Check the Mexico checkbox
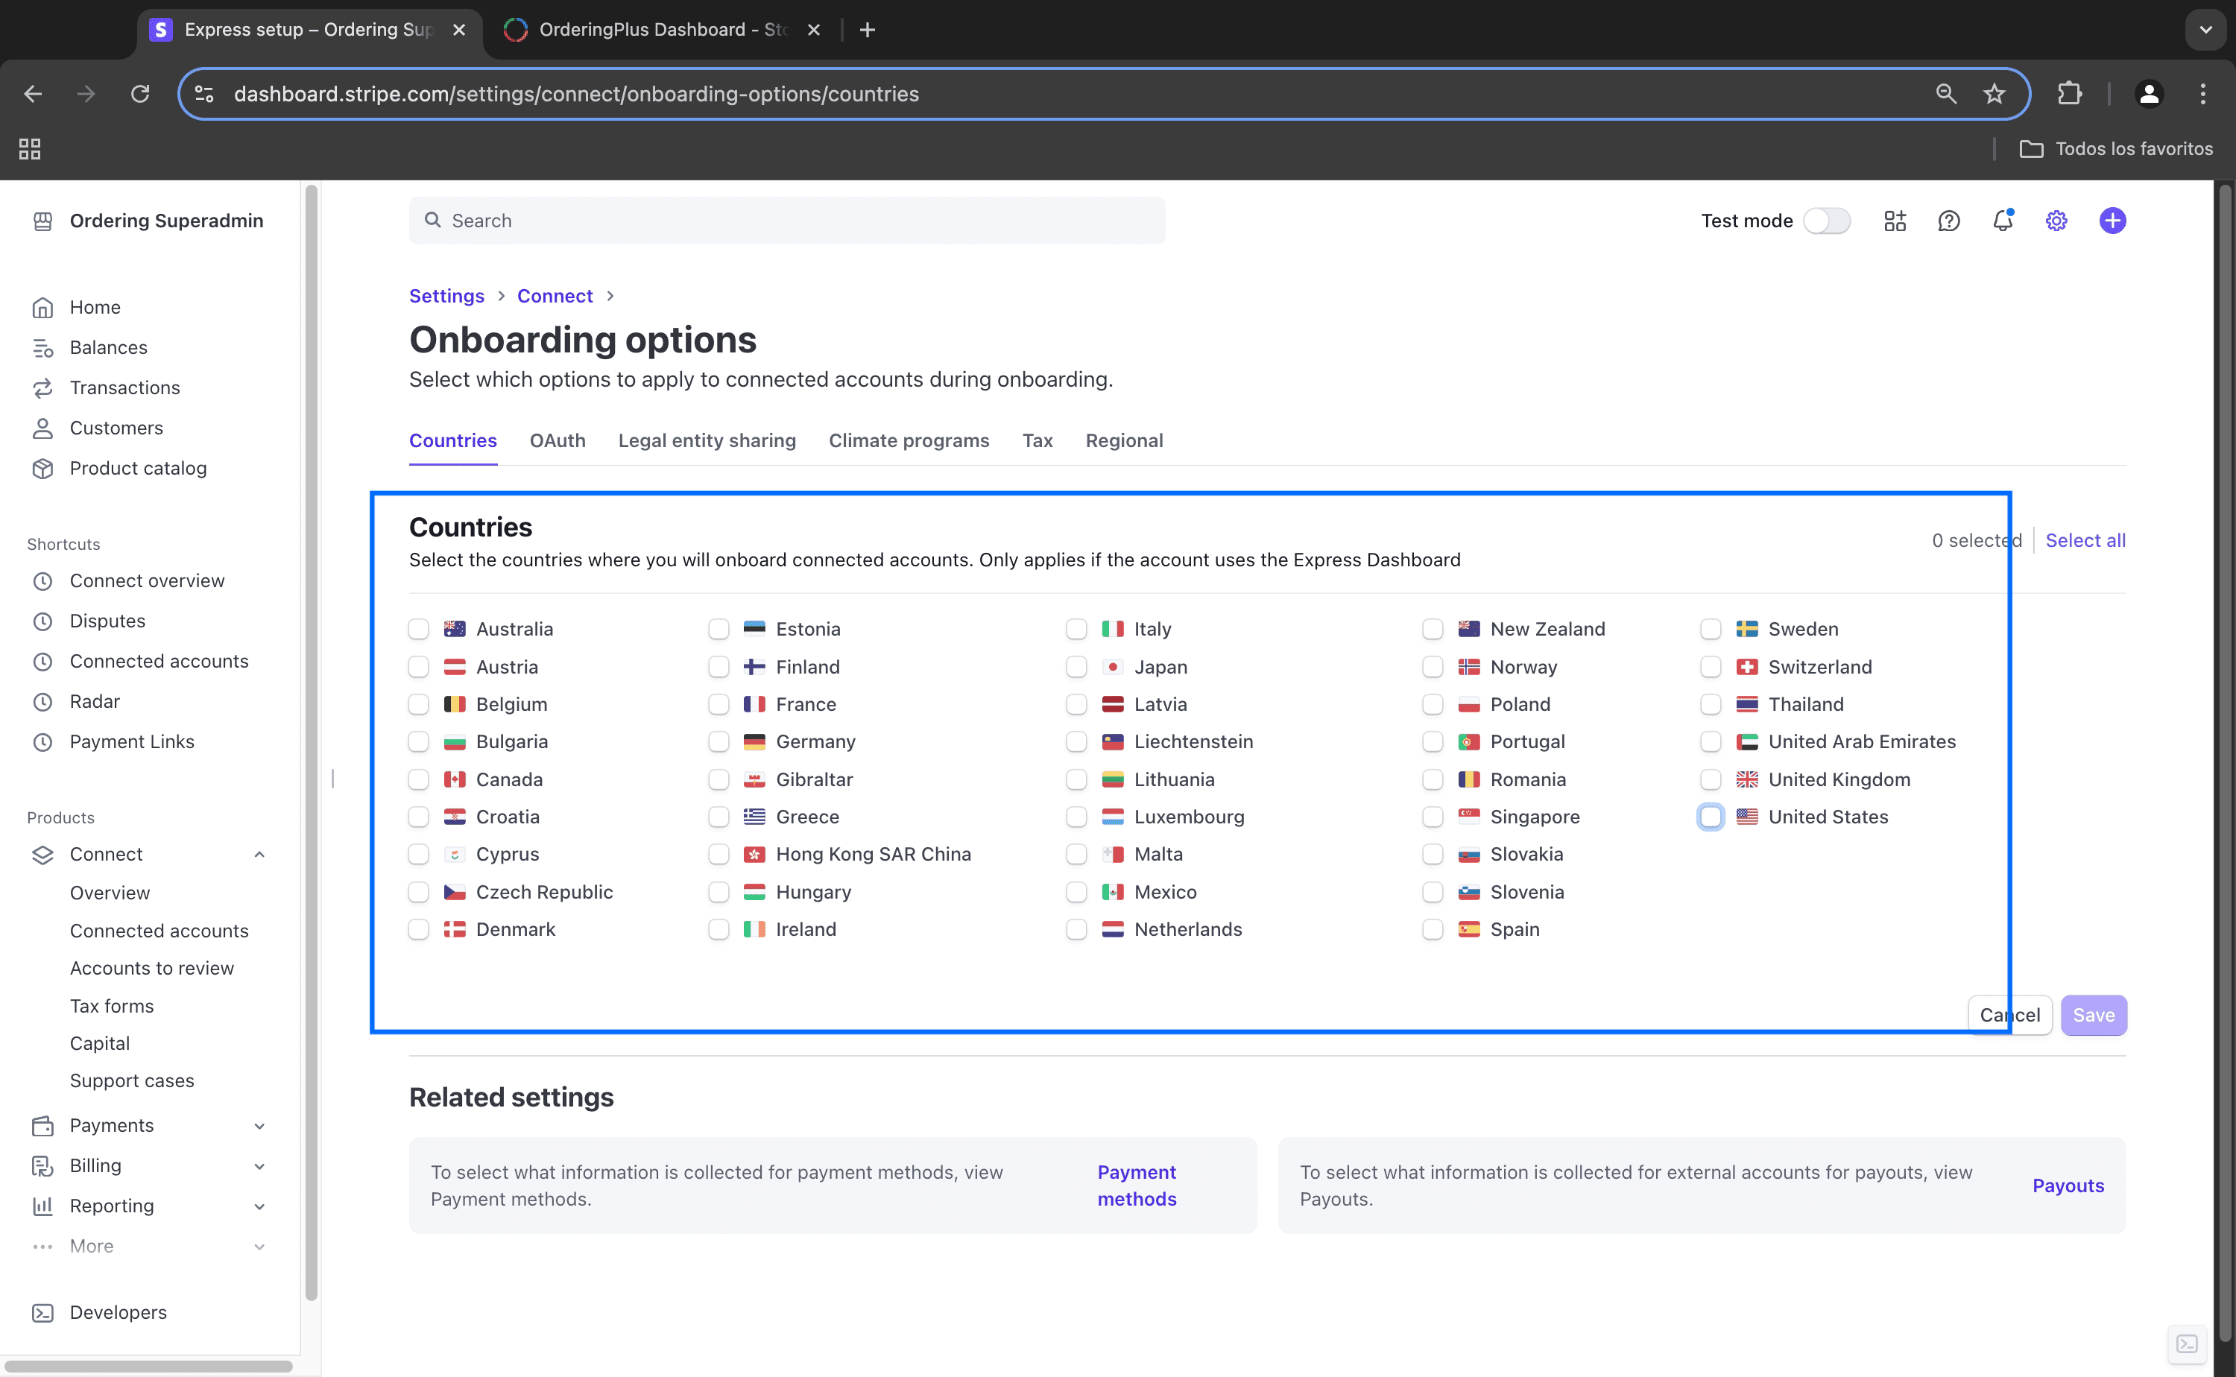This screenshot has height=1377, width=2236. coord(1076,893)
